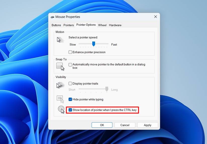Enable Enhance pointer precision

tap(70, 52)
